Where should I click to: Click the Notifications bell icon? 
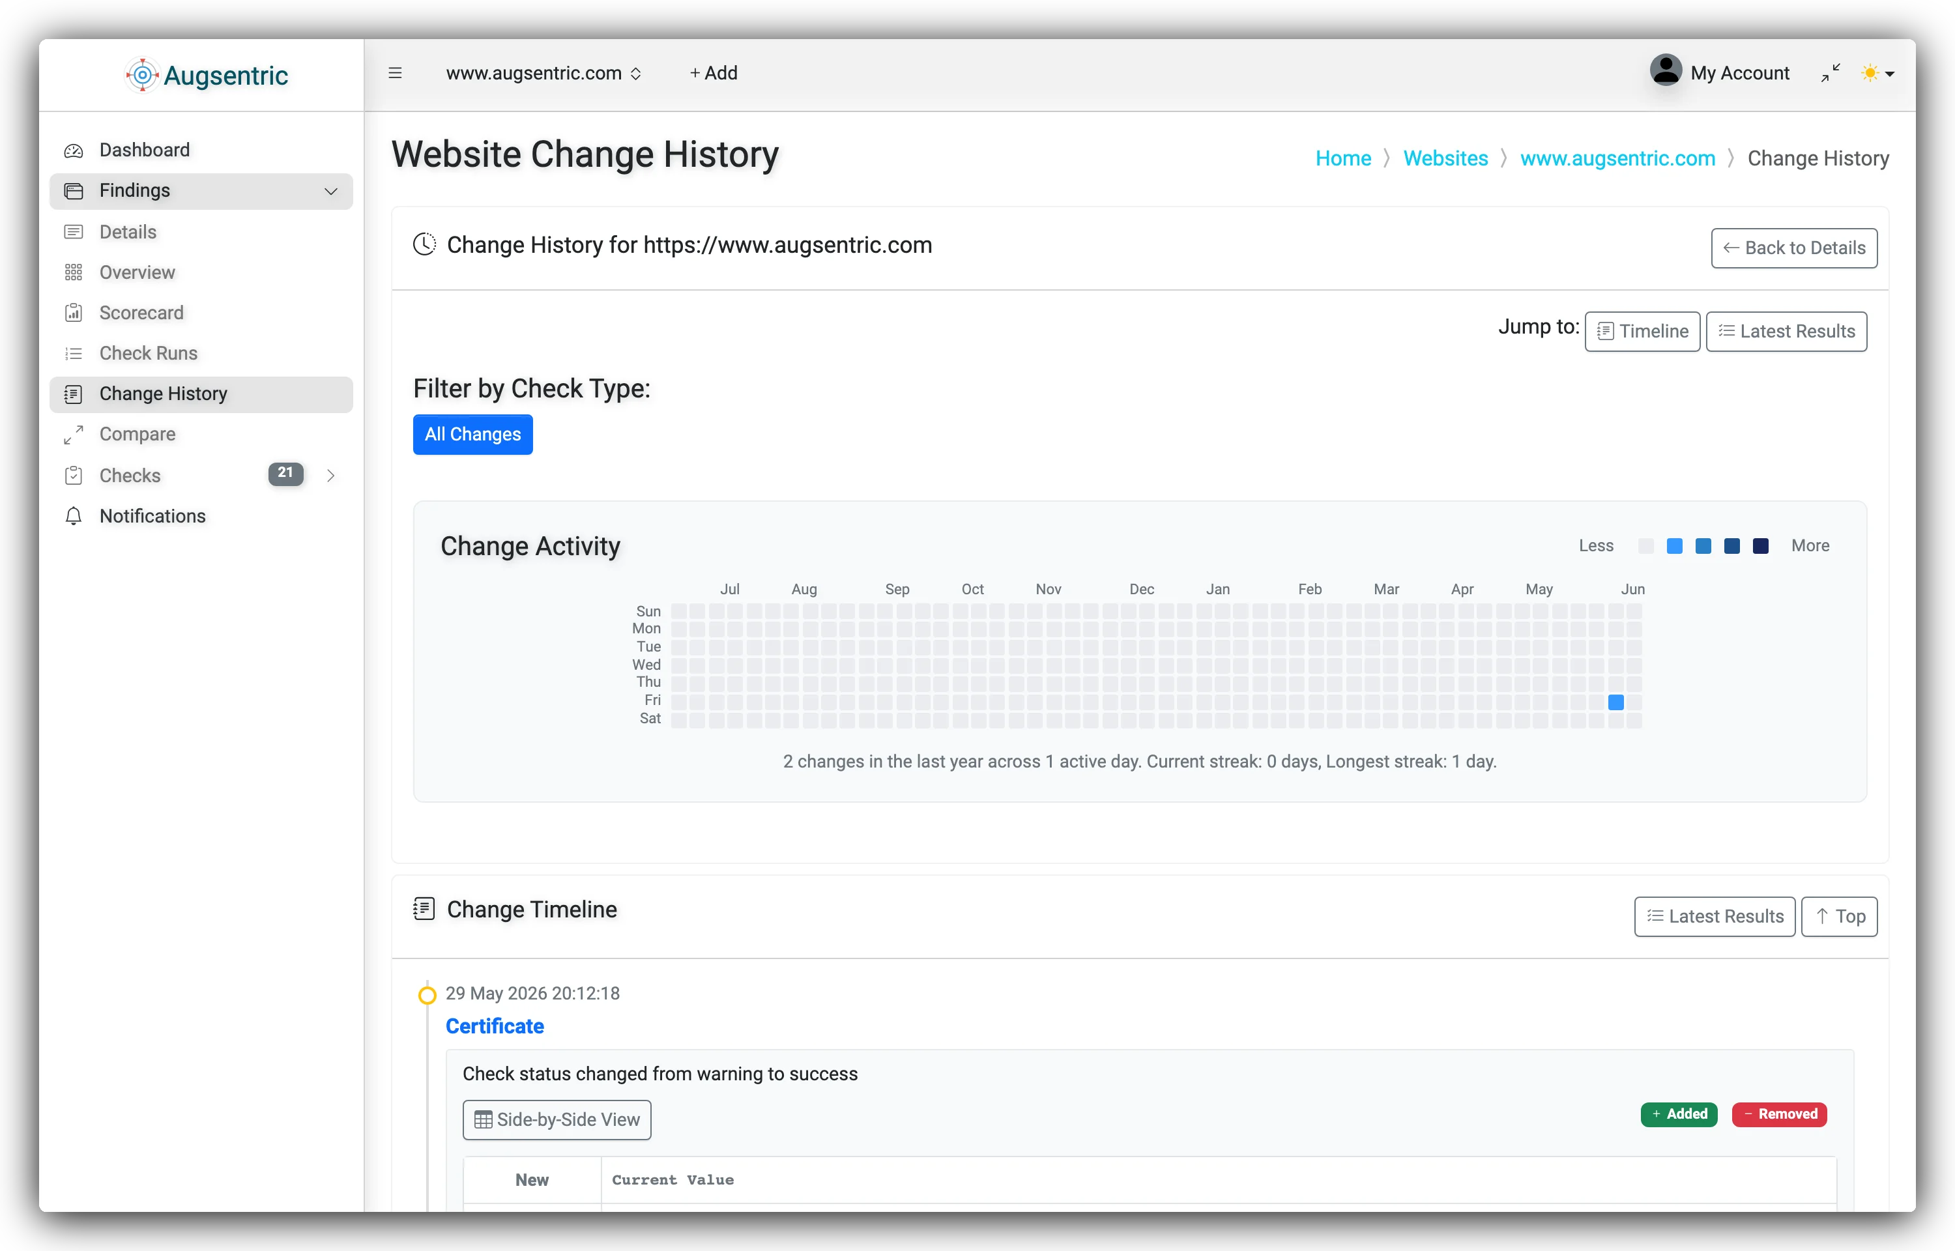(74, 517)
